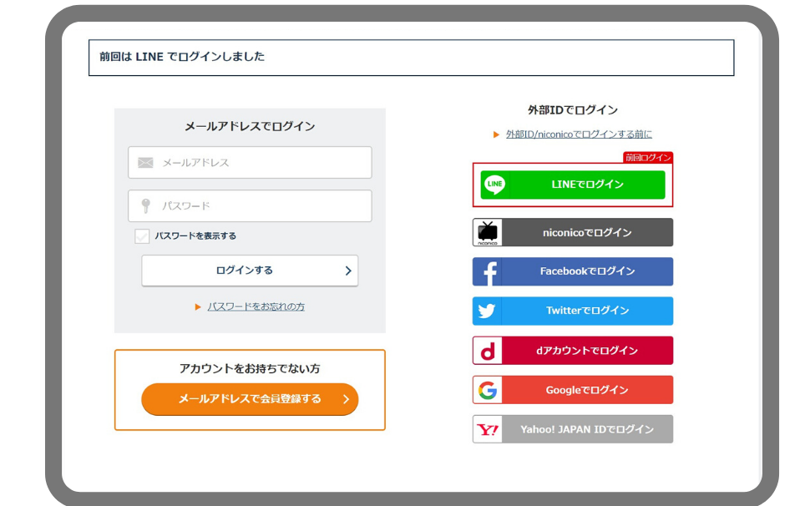This screenshot has width=810, height=506.
Task: Click the Google G logo icon
Action: (x=487, y=390)
